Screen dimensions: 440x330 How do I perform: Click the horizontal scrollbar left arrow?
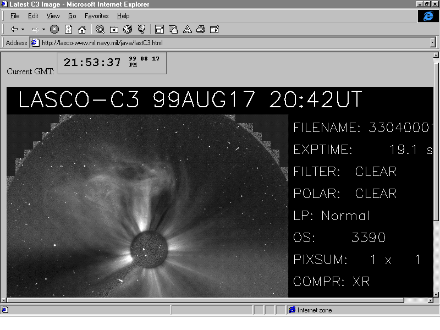coord(4,300)
